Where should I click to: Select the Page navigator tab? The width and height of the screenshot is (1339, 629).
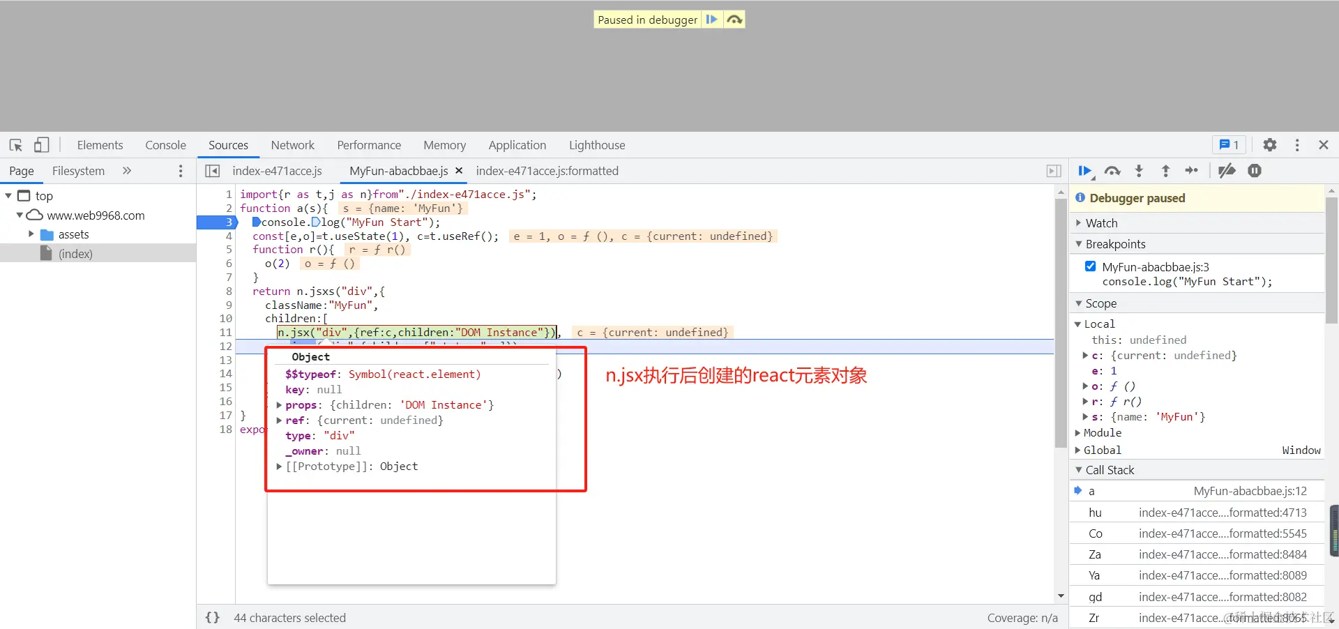[x=22, y=171]
